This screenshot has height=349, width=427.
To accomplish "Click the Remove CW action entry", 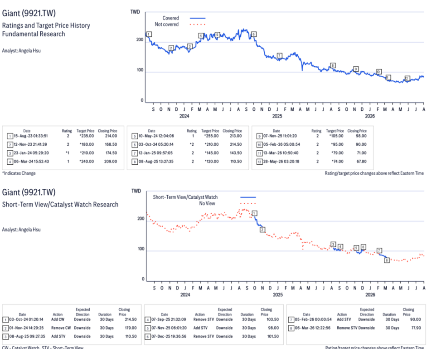I will (x=61, y=328).
